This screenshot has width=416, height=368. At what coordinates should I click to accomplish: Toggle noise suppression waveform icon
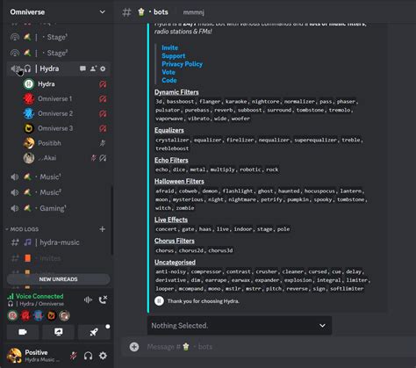click(88, 299)
